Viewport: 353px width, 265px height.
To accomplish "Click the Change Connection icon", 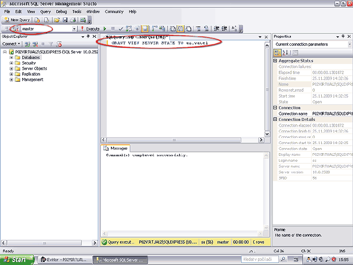I will click(15, 29).
